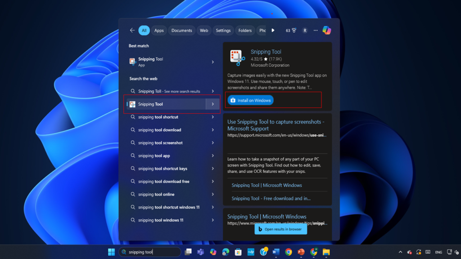Open the network icon in the tray
Viewport: 461px width, 259px height.
(449, 252)
